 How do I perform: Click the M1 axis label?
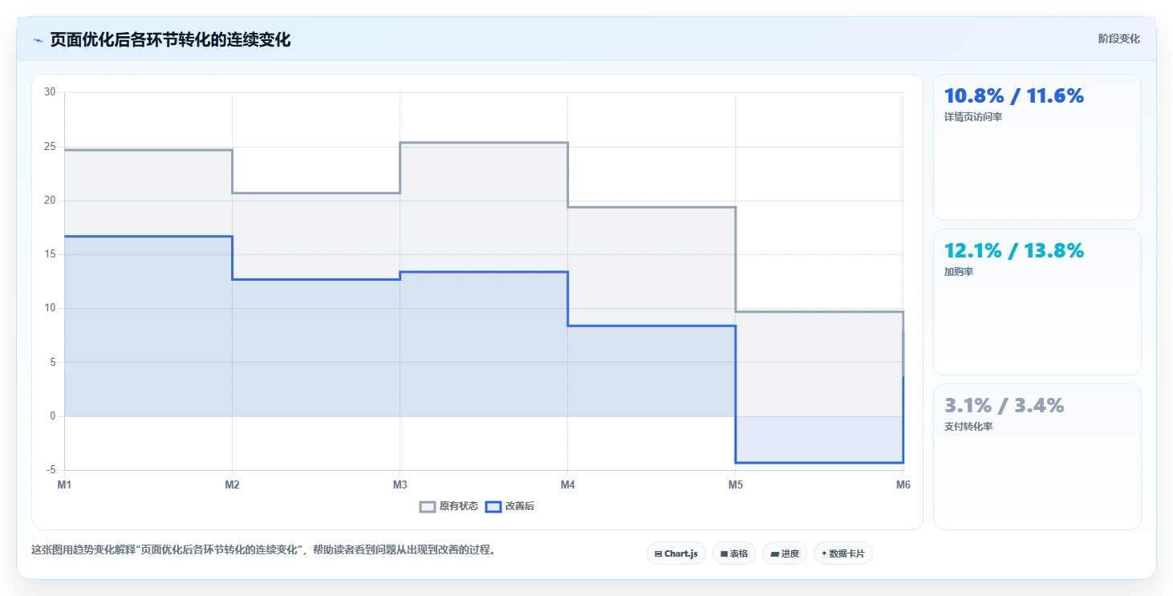64,485
